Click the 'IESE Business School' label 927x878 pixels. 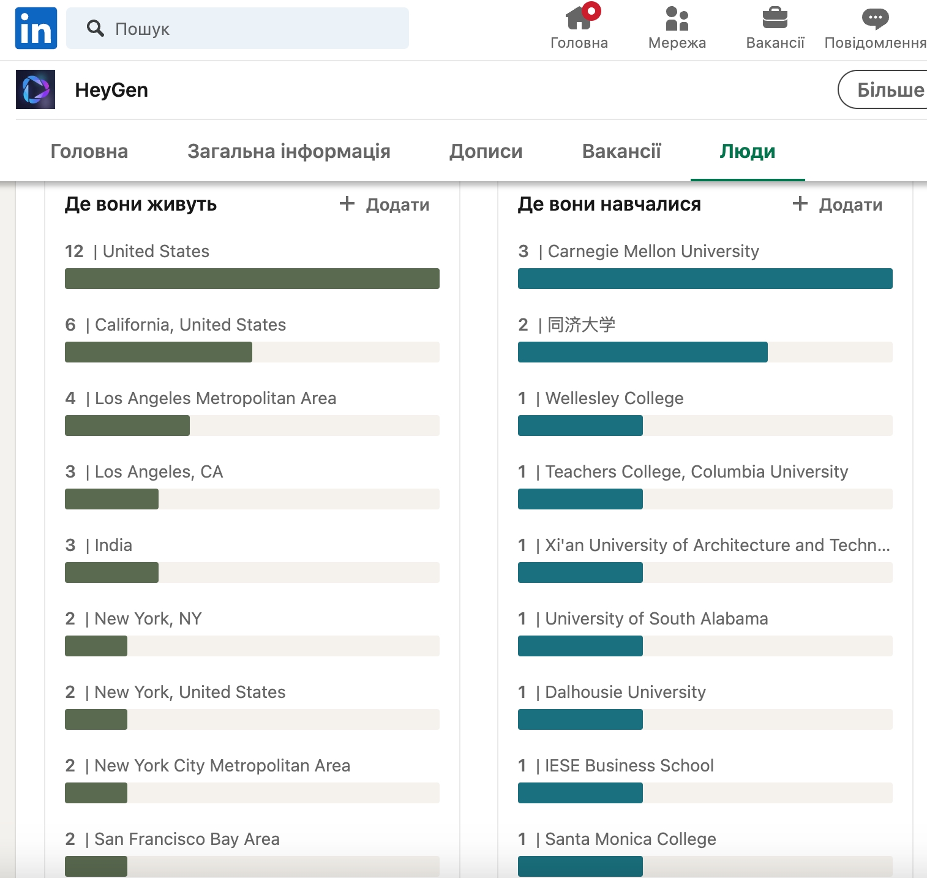coord(629,765)
